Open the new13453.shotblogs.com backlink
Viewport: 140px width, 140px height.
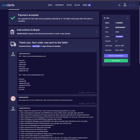pos(55,115)
